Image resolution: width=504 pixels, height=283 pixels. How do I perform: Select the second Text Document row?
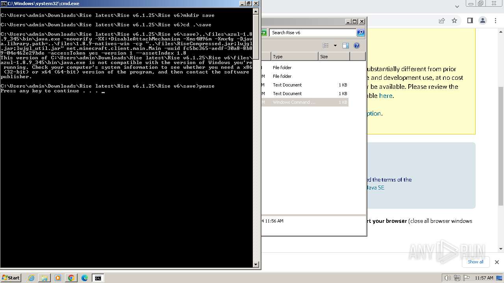tap(305, 94)
